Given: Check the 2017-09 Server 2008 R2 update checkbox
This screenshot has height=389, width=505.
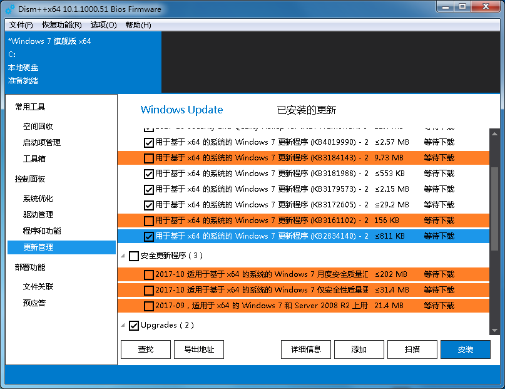Looking at the screenshot, I should tap(148, 306).
